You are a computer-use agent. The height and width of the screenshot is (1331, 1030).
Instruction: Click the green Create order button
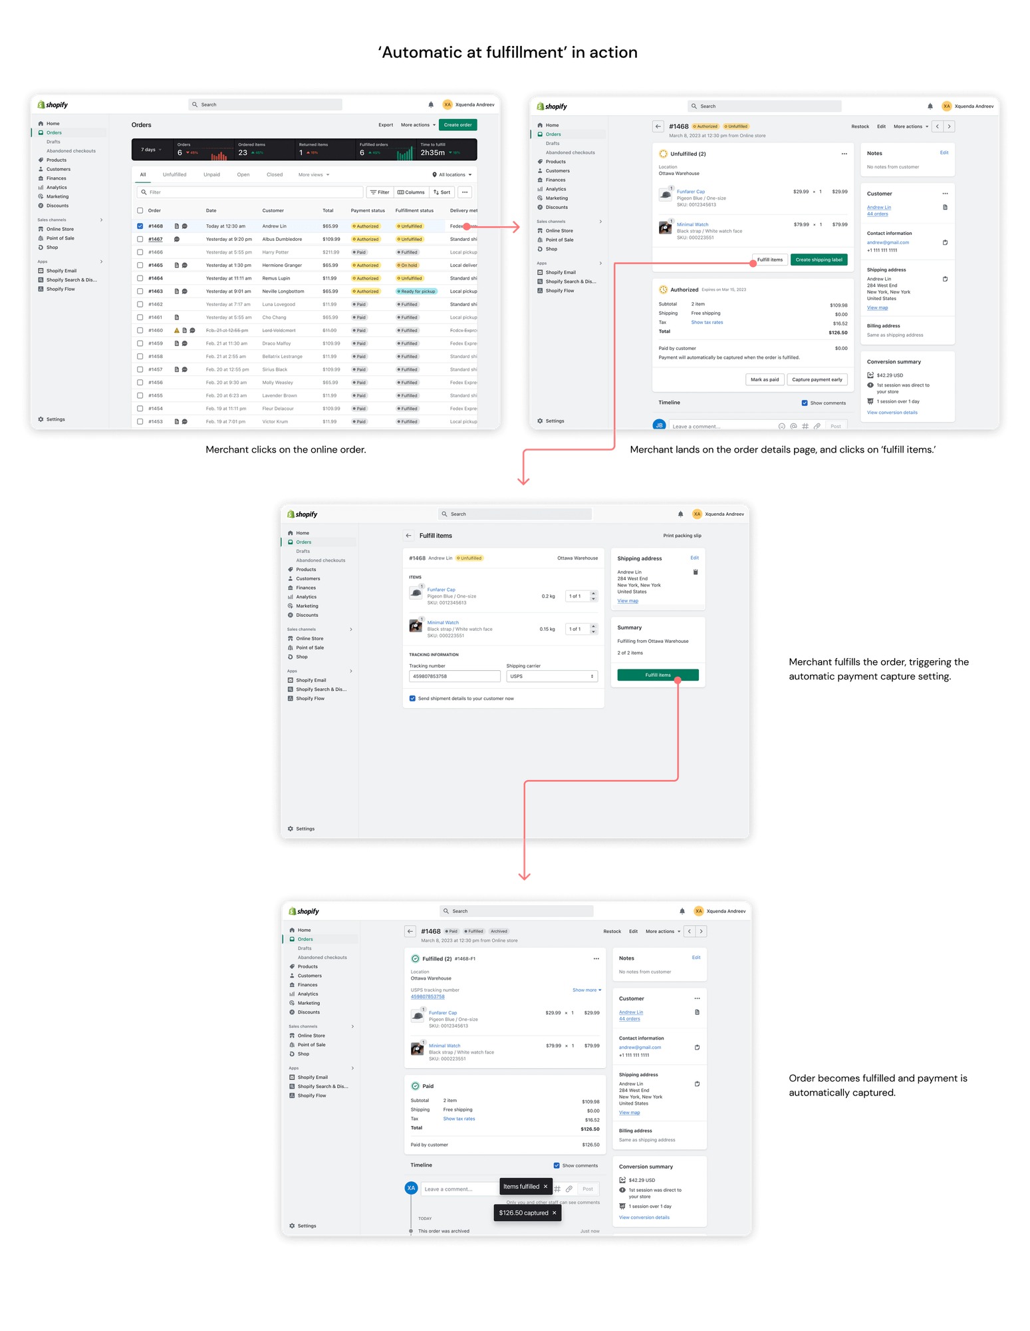[x=458, y=125]
